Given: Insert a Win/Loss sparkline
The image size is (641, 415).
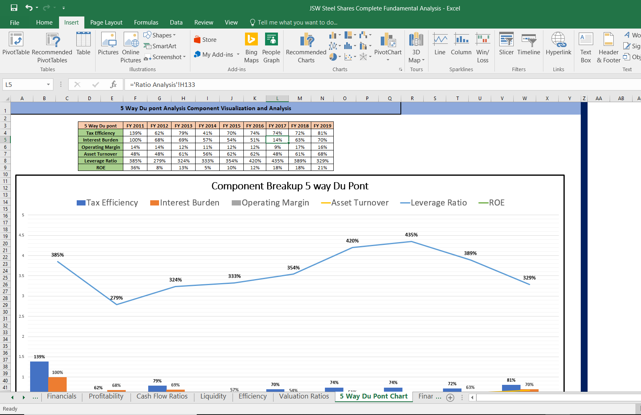Looking at the screenshot, I should 483,48.
